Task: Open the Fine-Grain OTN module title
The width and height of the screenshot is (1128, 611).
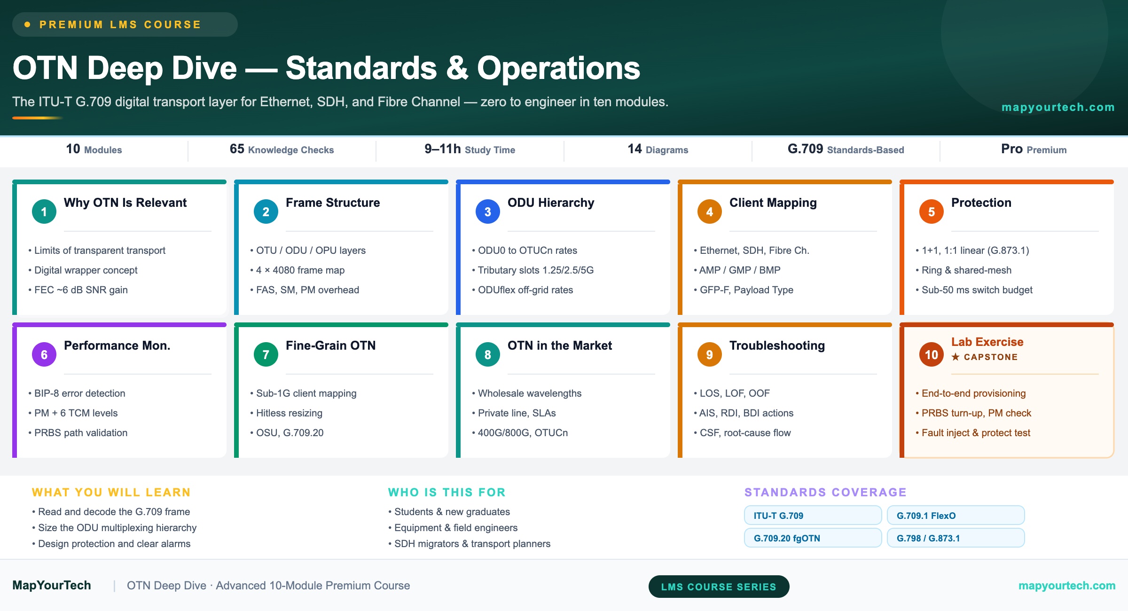Action: tap(331, 345)
